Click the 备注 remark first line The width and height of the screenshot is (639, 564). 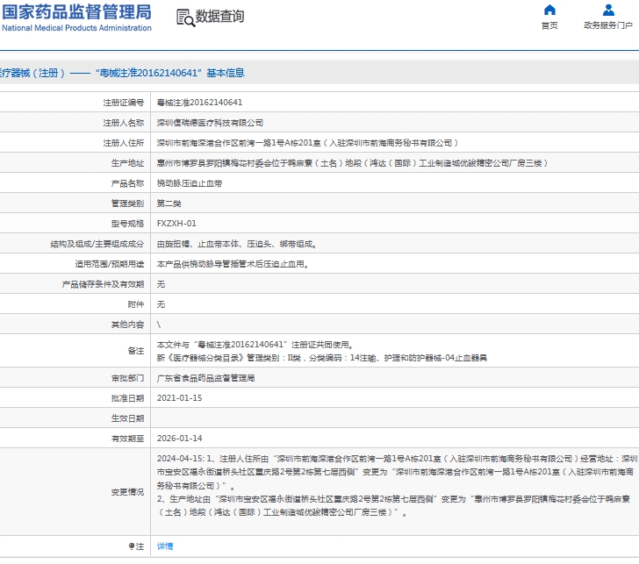pyautogui.click(x=255, y=345)
